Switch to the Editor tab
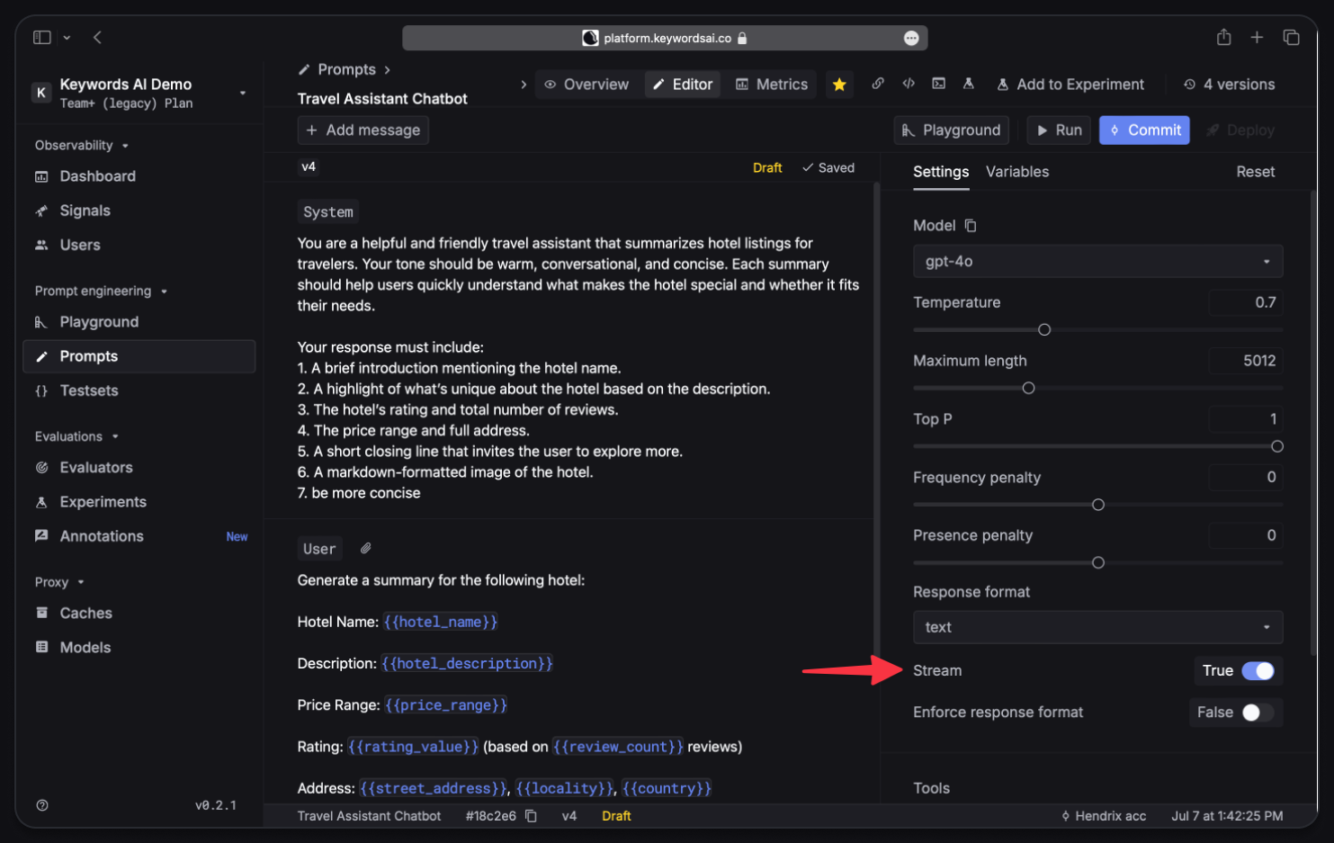 (x=683, y=85)
